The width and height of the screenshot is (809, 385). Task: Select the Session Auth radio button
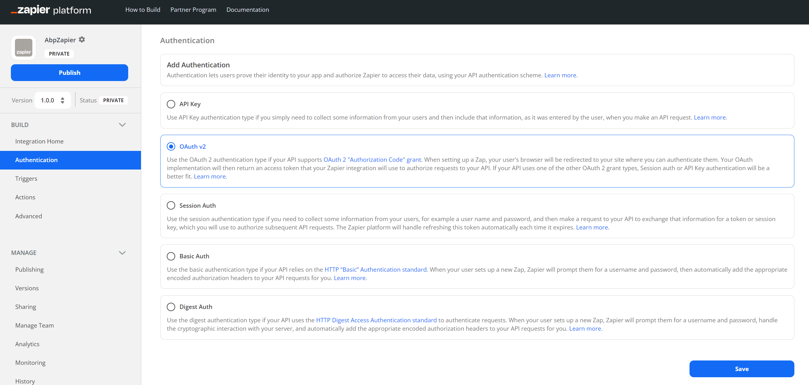click(171, 206)
